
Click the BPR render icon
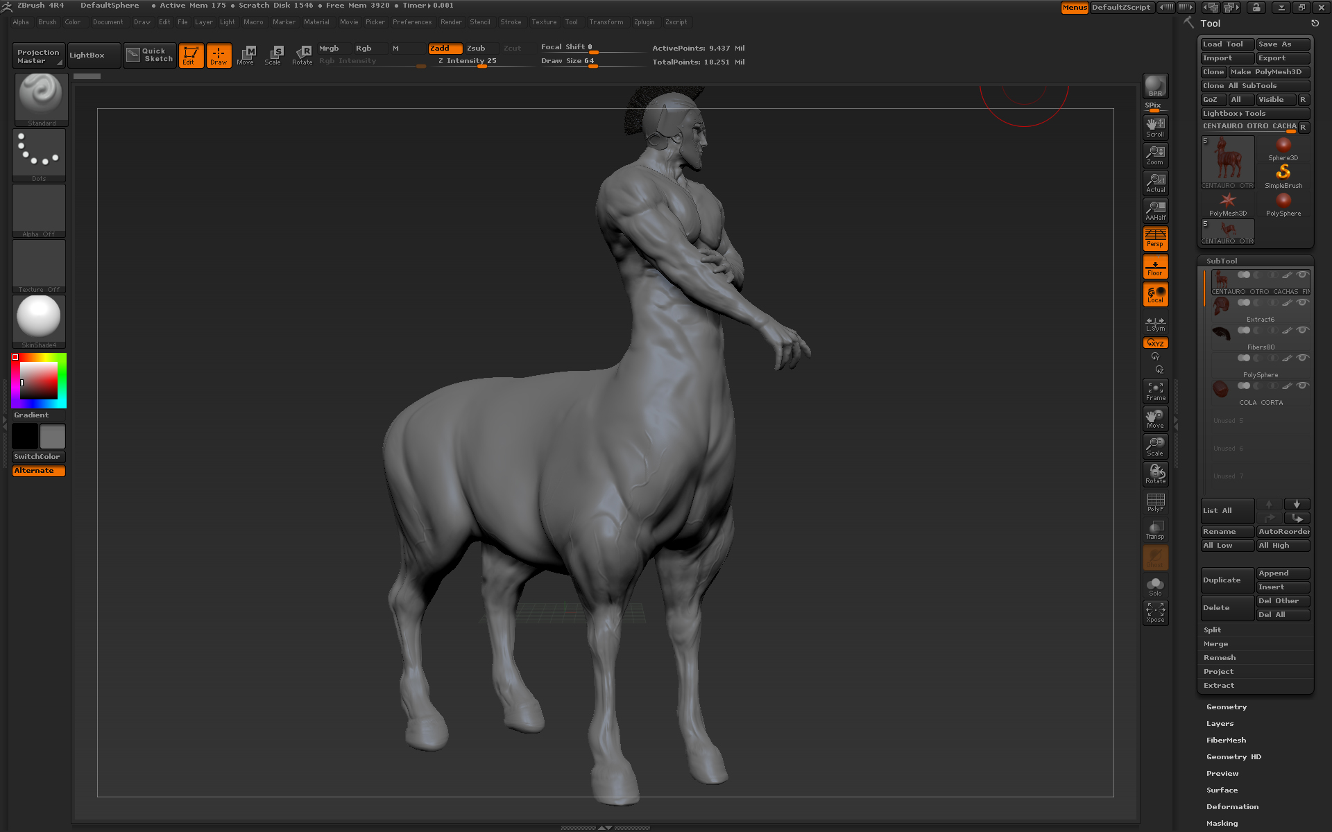click(x=1155, y=86)
